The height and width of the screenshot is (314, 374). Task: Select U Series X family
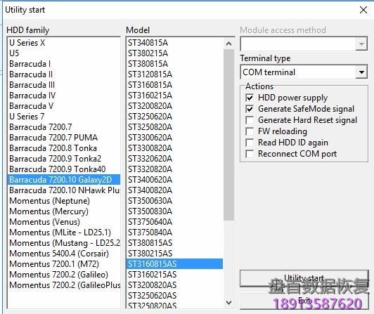(64, 43)
